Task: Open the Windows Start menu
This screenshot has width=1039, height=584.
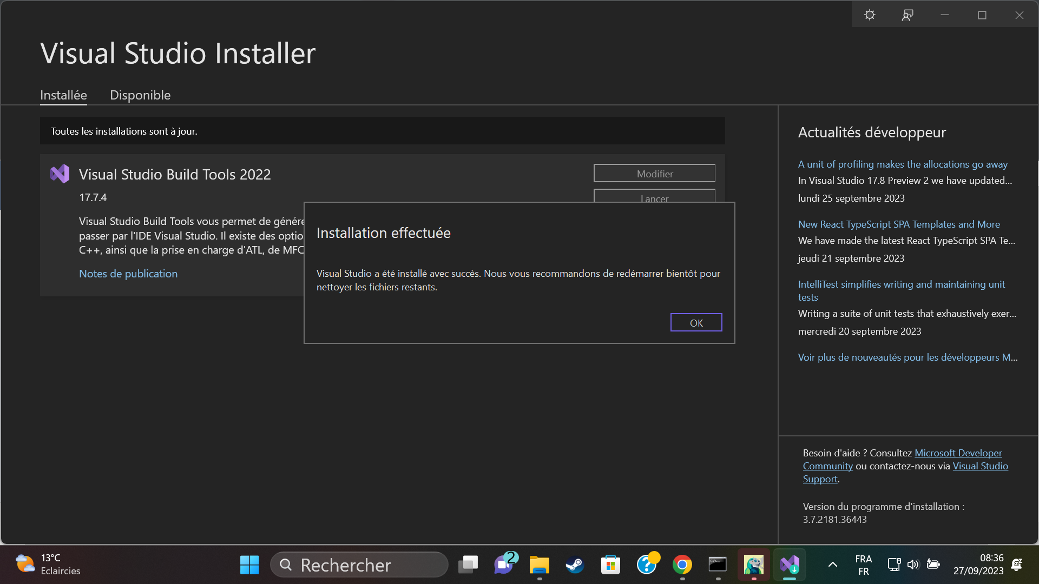Action: [249, 565]
